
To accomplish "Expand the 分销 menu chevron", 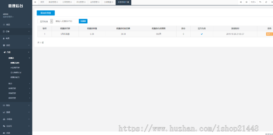I will tap(29, 45).
